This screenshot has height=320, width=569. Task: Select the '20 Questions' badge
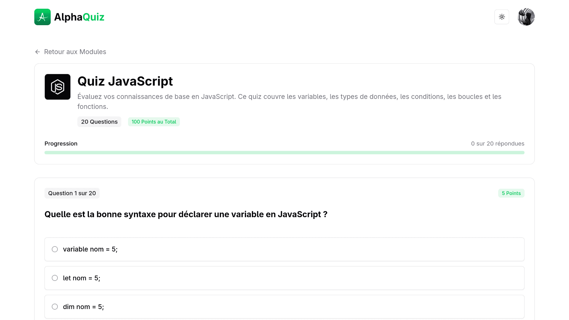[x=99, y=122]
